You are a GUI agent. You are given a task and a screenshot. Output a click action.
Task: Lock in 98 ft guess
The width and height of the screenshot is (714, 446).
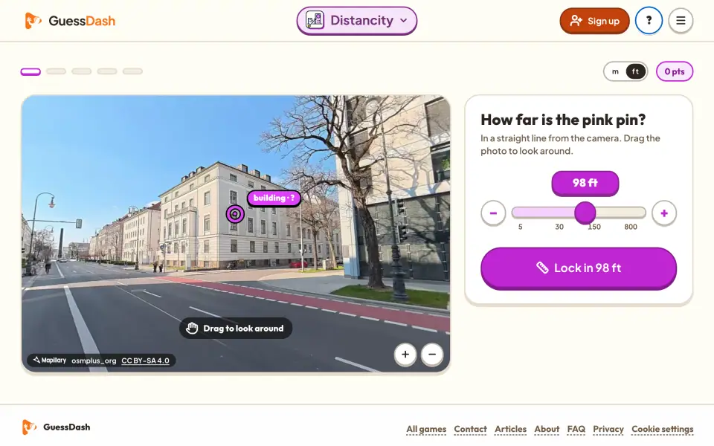(x=579, y=268)
